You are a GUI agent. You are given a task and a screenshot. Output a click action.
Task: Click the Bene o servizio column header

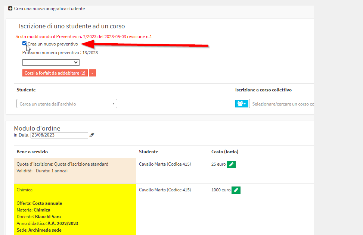pos(32,152)
